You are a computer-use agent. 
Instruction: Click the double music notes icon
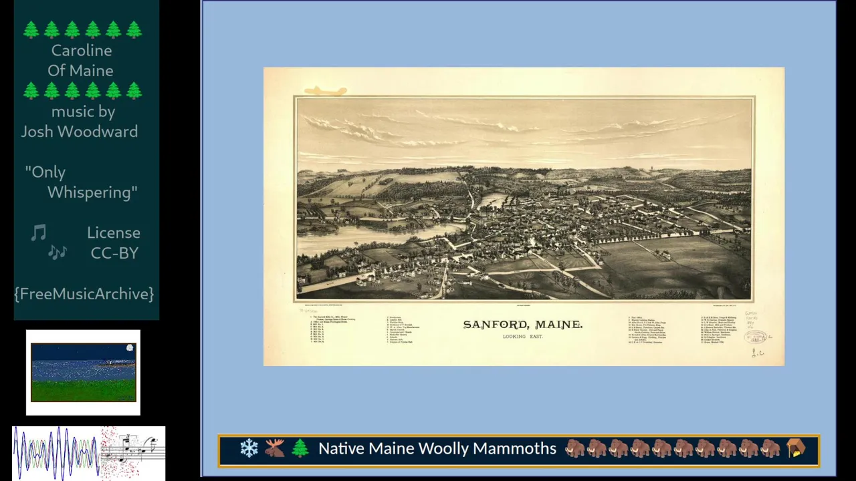click(58, 252)
